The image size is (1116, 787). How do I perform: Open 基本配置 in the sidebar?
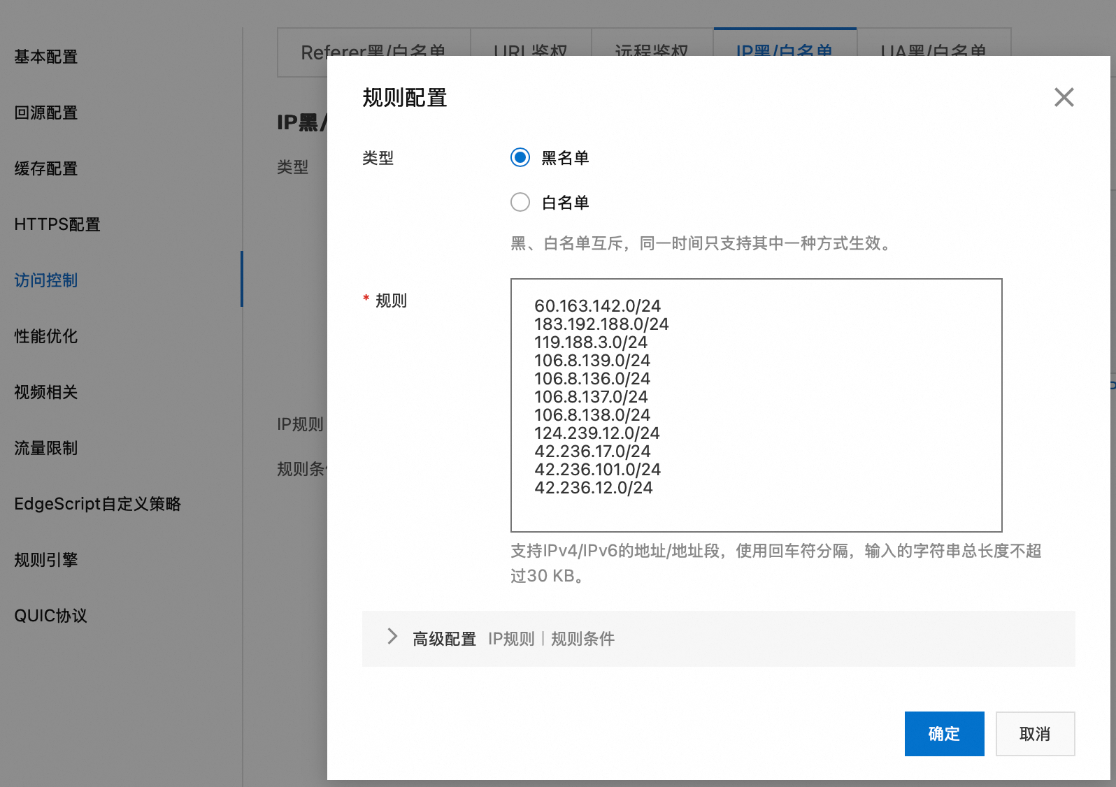coord(46,57)
